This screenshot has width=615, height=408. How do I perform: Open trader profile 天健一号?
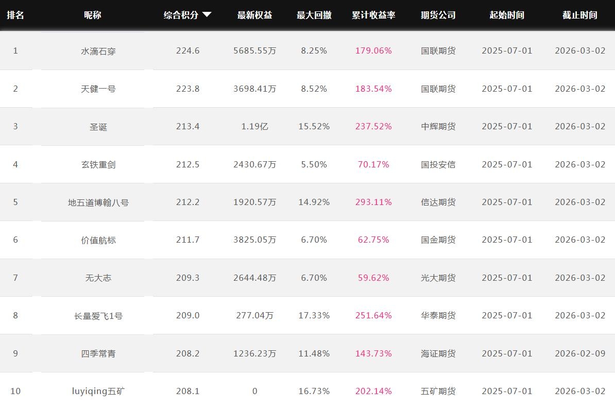tap(98, 89)
